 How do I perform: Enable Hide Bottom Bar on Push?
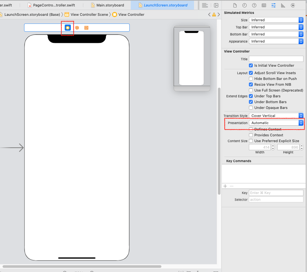coord(251,79)
